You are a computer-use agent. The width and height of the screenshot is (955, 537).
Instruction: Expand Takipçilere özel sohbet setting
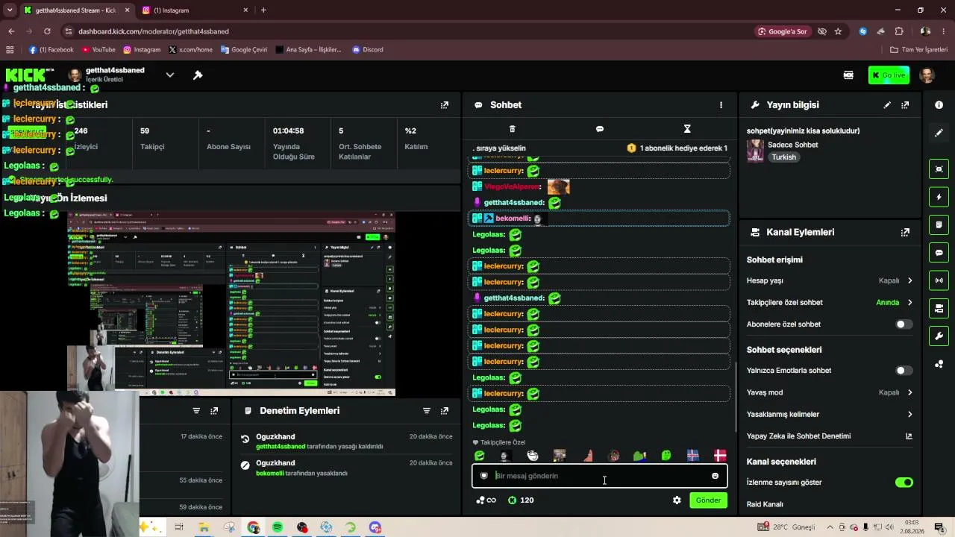909,303
